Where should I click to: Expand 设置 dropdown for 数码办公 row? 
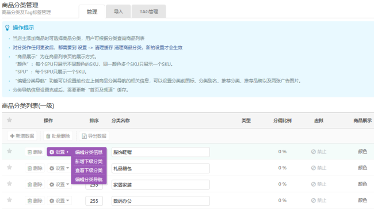pos(59,200)
